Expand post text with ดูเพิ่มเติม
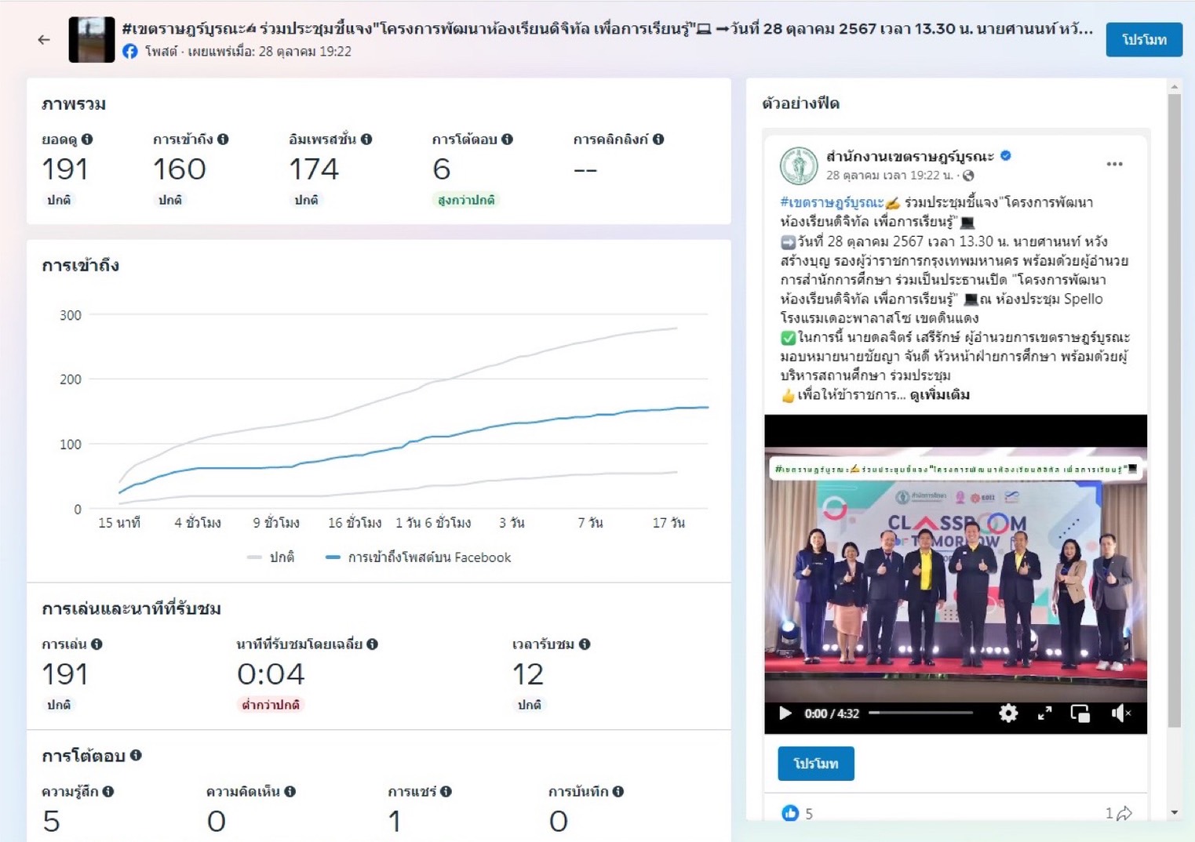This screenshot has width=1195, height=842. (939, 394)
